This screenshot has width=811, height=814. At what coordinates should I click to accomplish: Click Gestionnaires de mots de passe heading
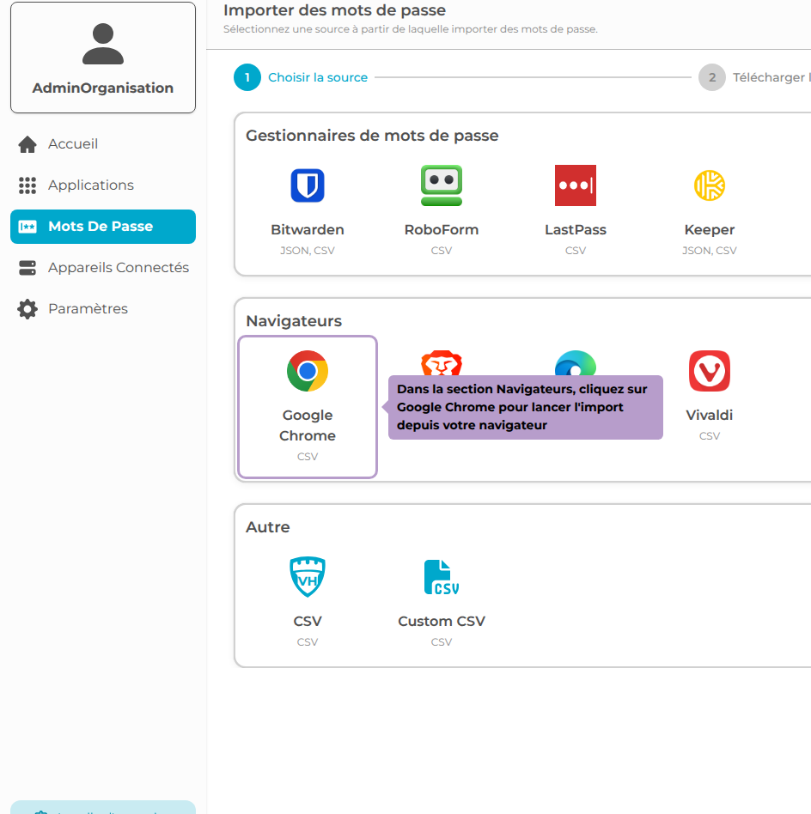coord(372,136)
